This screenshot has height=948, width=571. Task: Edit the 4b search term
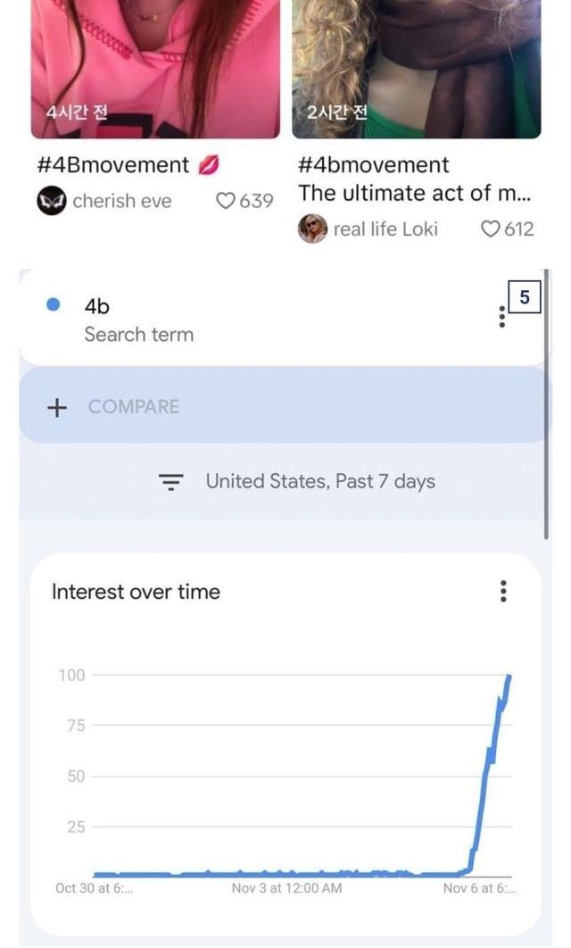[x=137, y=319]
